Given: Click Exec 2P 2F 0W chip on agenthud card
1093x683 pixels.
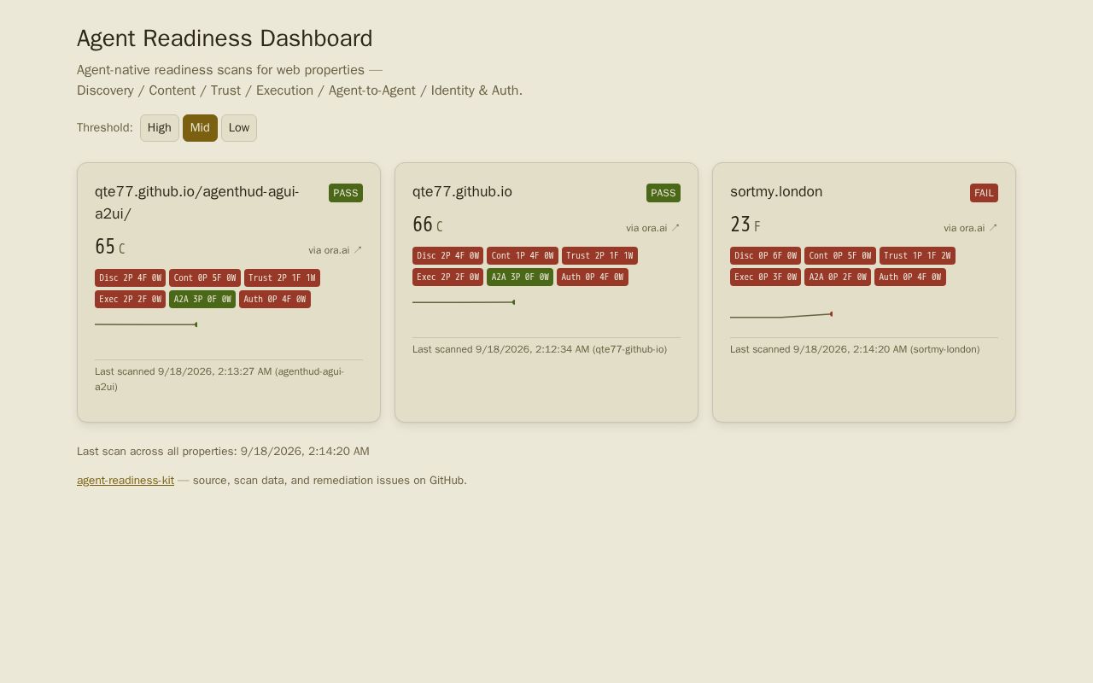Looking at the screenshot, I should click(x=130, y=300).
